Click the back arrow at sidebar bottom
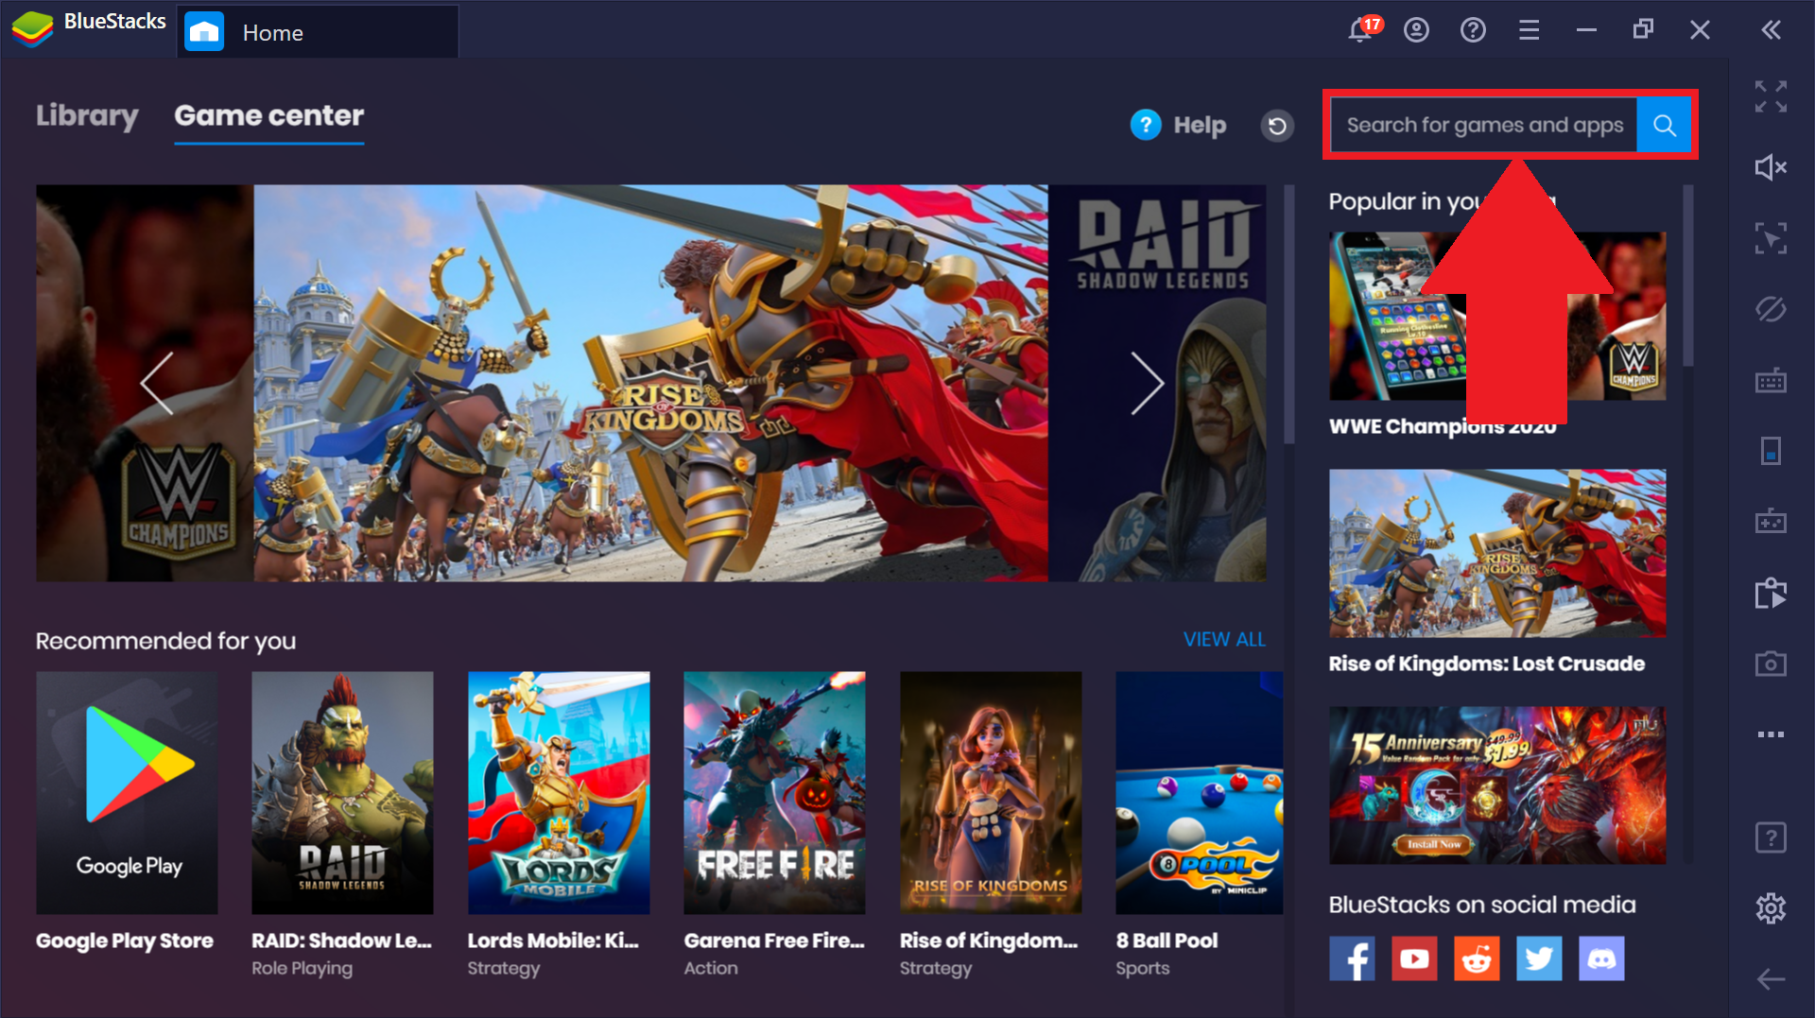This screenshot has width=1815, height=1018. coord(1771,979)
